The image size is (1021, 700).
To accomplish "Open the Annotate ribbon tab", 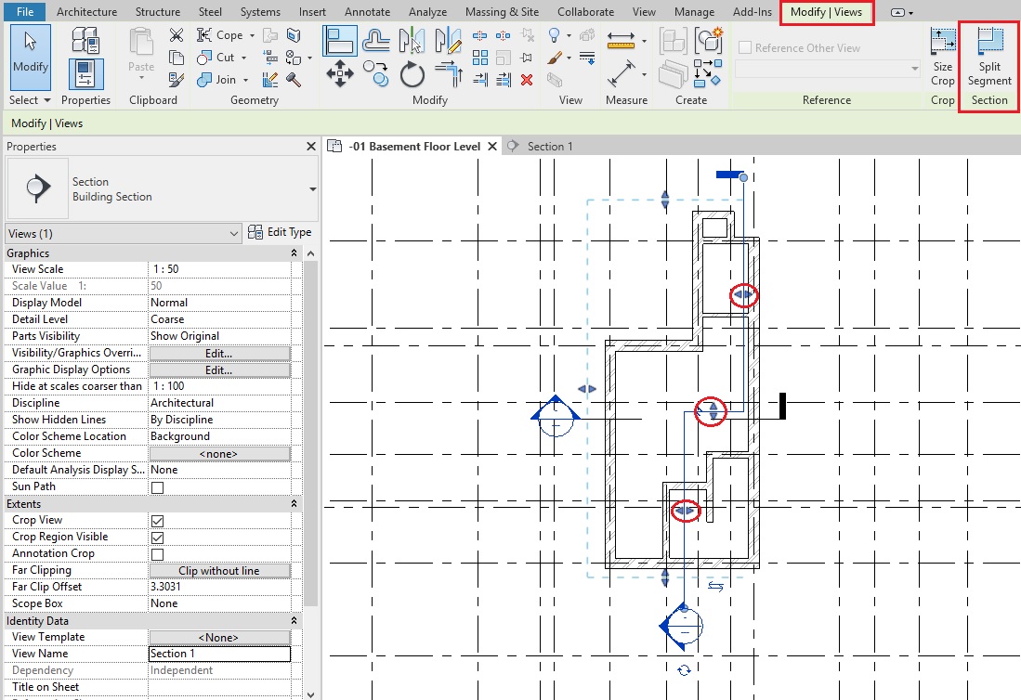I will click(x=367, y=12).
